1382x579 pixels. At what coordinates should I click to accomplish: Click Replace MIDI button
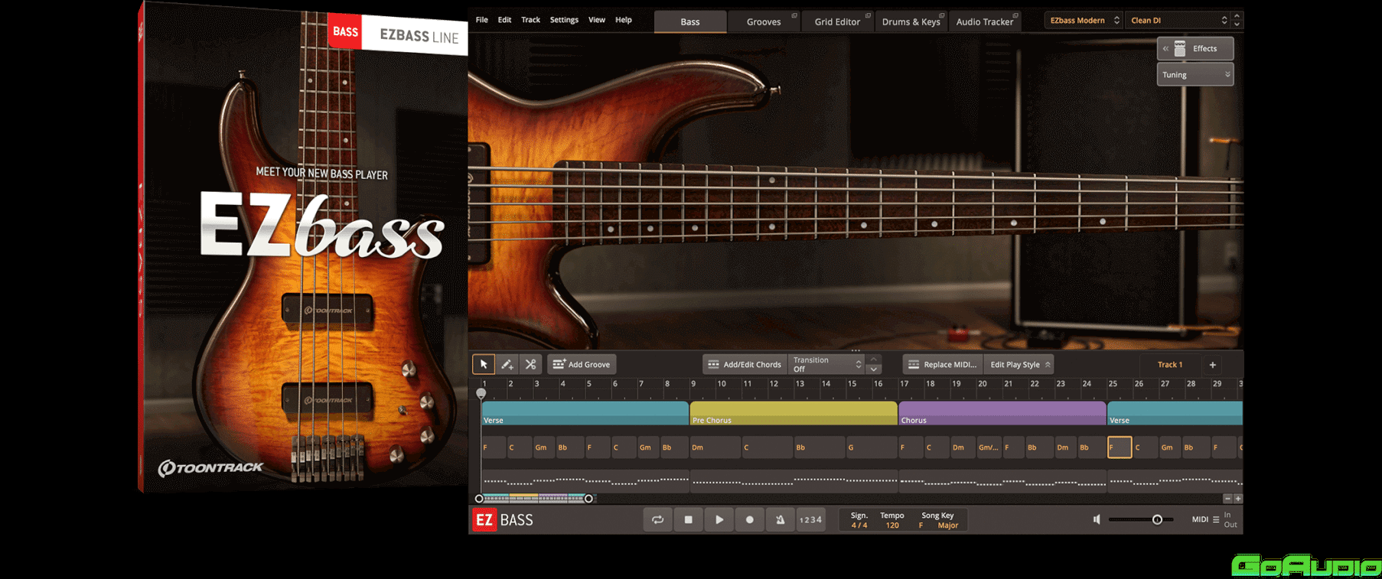(942, 365)
